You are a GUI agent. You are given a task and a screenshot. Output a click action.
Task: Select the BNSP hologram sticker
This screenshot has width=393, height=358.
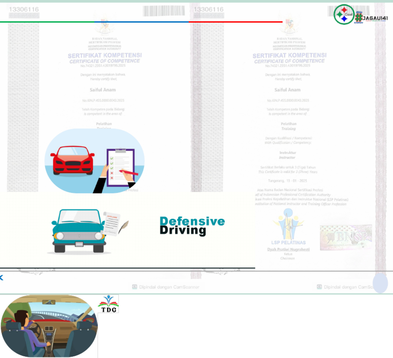[x=346, y=237]
